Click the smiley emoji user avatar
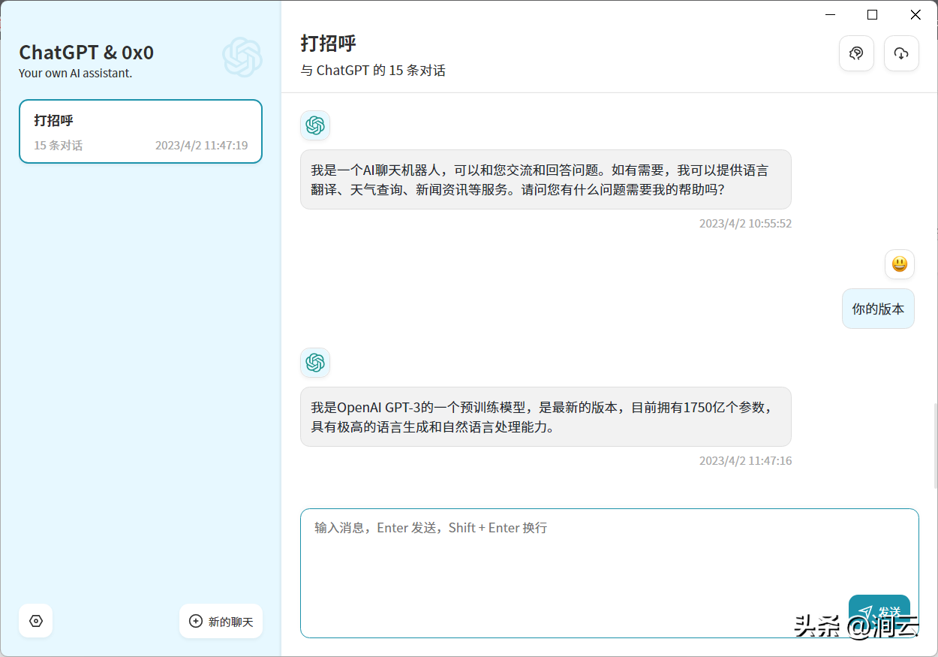Screen dimensions: 938x657 [x=900, y=264]
